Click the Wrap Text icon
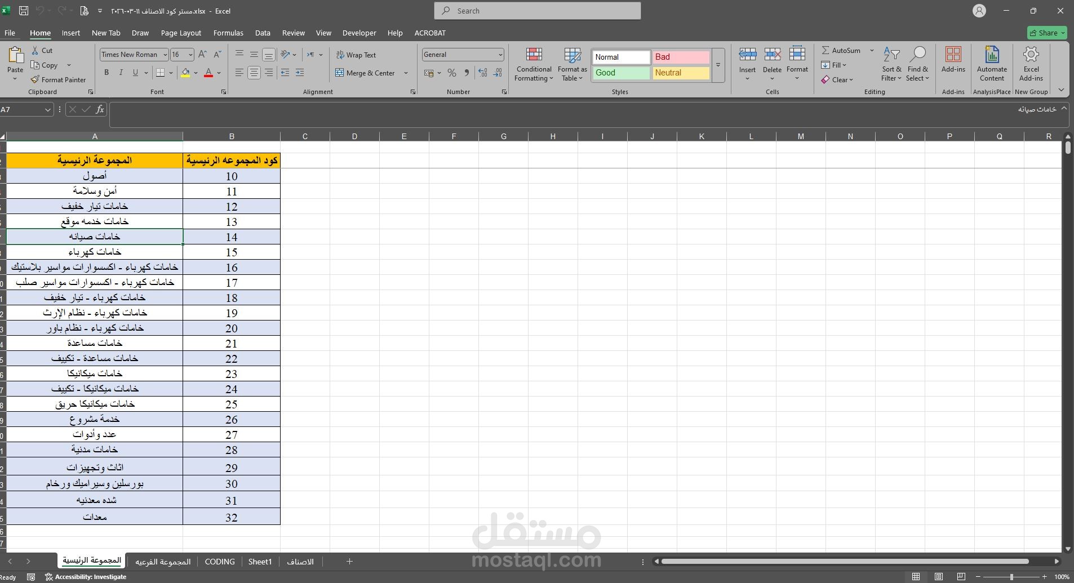1074x583 pixels. 340,55
